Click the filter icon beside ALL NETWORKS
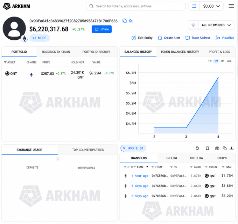 tap(193, 25)
